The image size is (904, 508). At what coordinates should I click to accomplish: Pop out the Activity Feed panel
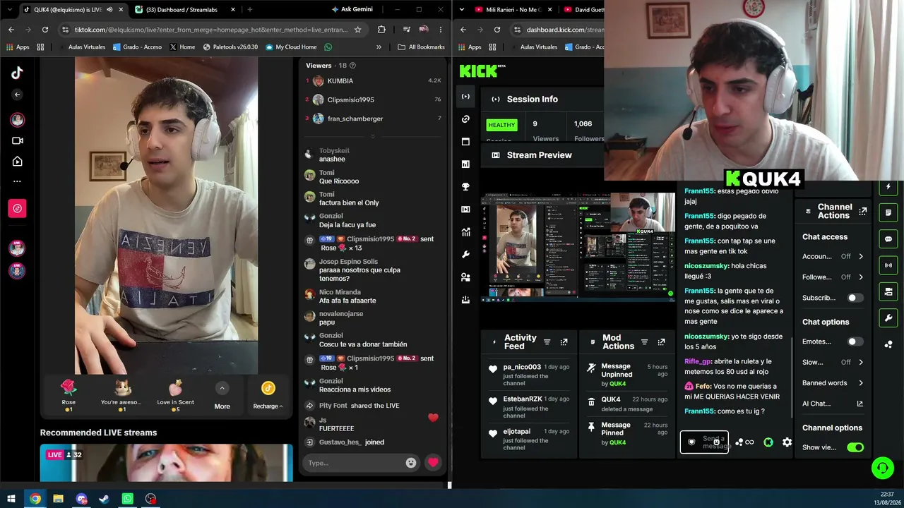pyautogui.click(x=564, y=342)
